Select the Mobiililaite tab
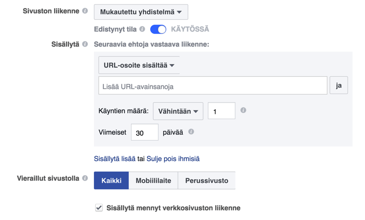This screenshot has width=365, height=220. pyautogui.click(x=153, y=181)
